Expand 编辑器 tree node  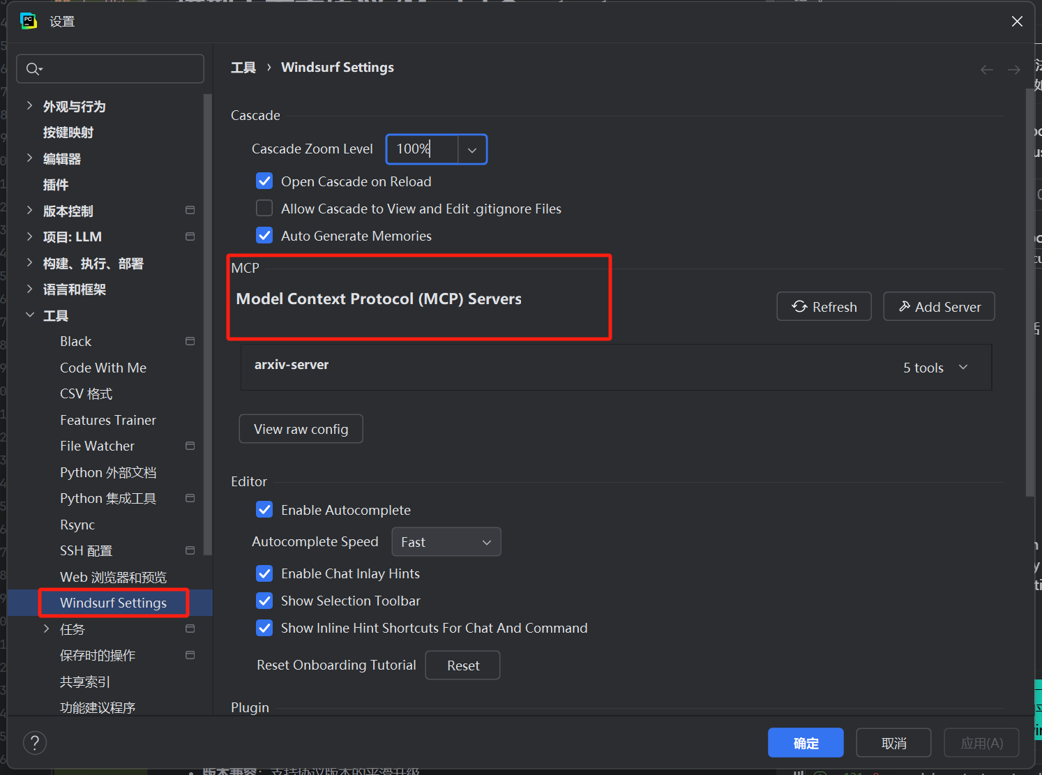(29, 158)
